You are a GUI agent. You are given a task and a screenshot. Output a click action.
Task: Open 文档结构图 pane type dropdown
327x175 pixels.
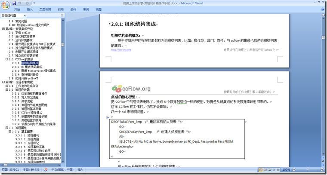25,15
